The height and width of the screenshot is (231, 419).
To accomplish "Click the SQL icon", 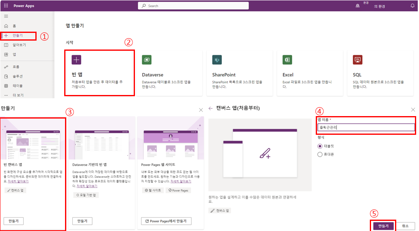I will coord(358,60).
